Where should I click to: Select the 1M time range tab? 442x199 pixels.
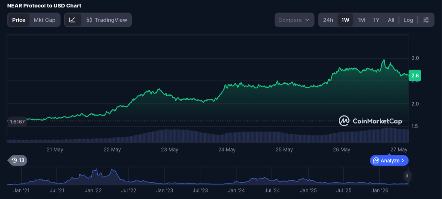tap(361, 20)
